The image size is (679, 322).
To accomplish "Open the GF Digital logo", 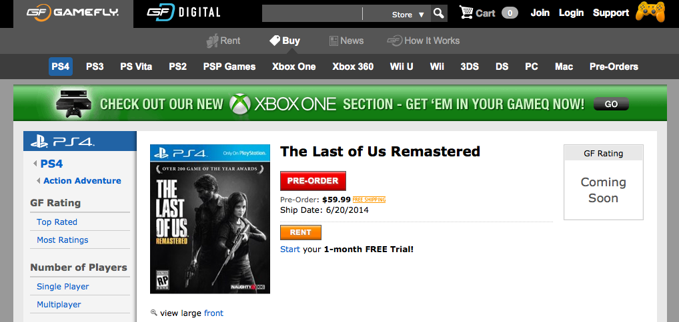I will (183, 13).
